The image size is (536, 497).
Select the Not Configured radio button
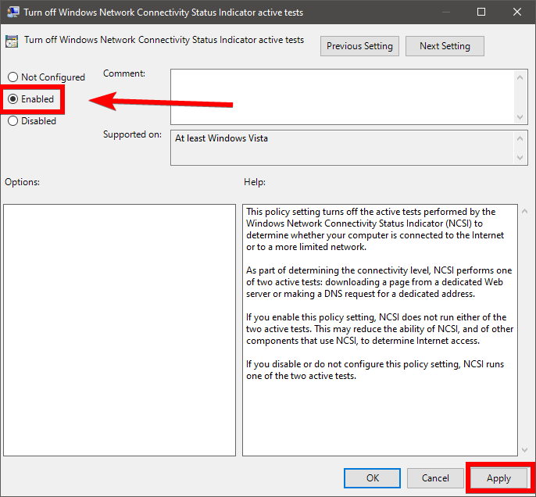46,77
